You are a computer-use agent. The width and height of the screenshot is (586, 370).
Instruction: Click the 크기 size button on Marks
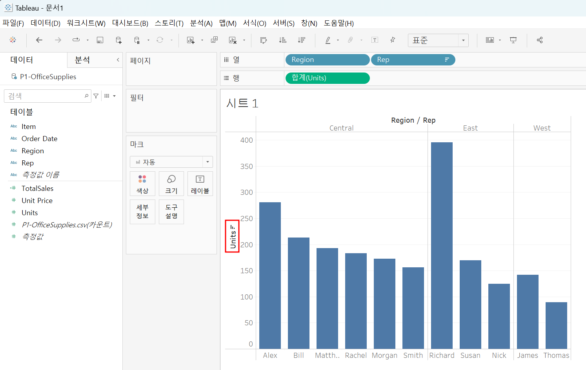(x=171, y=184)
